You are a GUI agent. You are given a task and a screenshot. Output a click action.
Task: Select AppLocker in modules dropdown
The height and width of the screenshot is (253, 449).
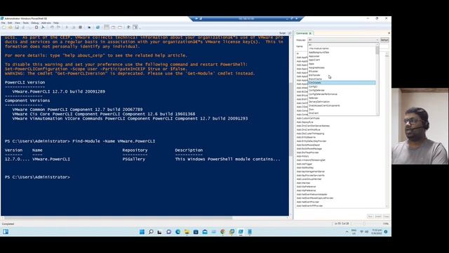click(x=342, y=56)
